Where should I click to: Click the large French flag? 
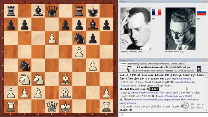pyautogui.click(x=156, y=12)
